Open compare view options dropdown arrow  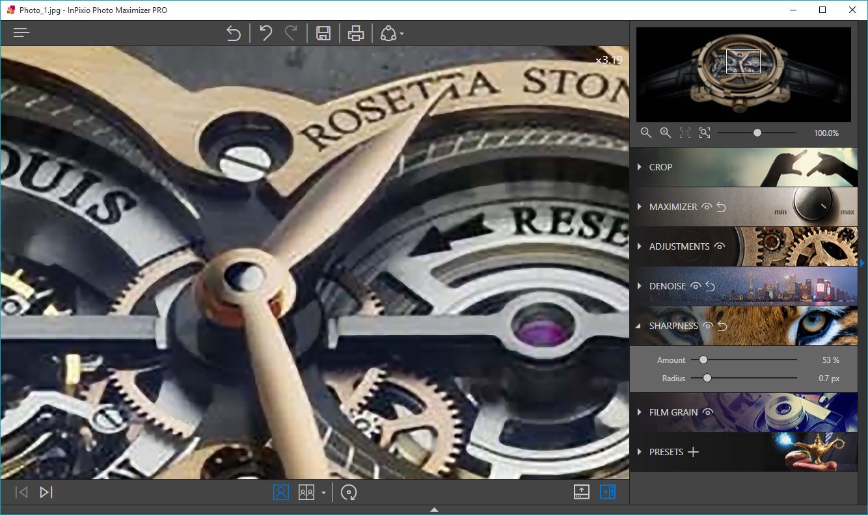323,493
